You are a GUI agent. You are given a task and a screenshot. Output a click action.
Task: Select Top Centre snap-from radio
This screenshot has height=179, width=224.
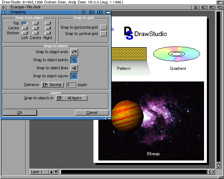click(35, 23)
